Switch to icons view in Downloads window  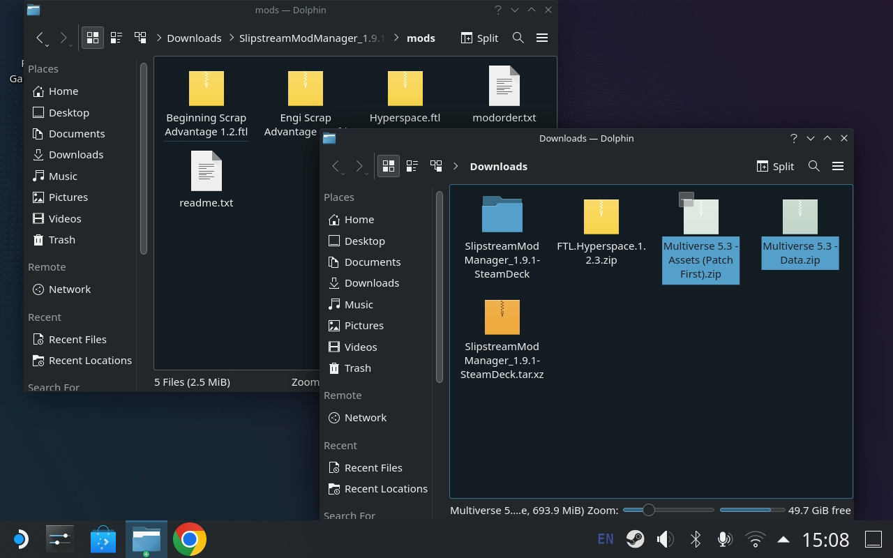389,166
